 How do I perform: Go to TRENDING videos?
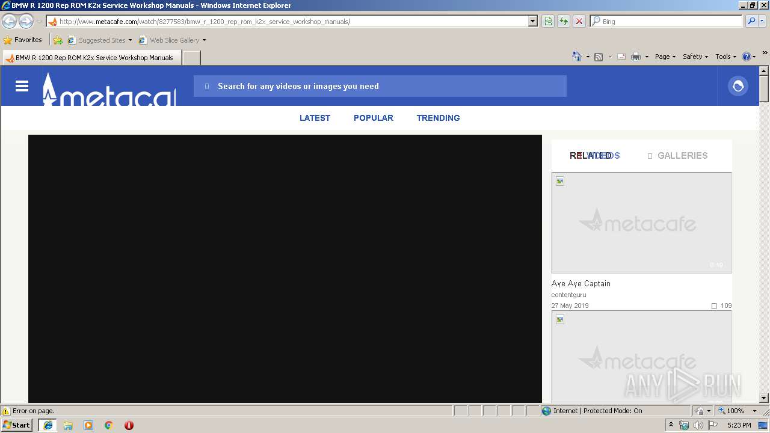(438, 118)
